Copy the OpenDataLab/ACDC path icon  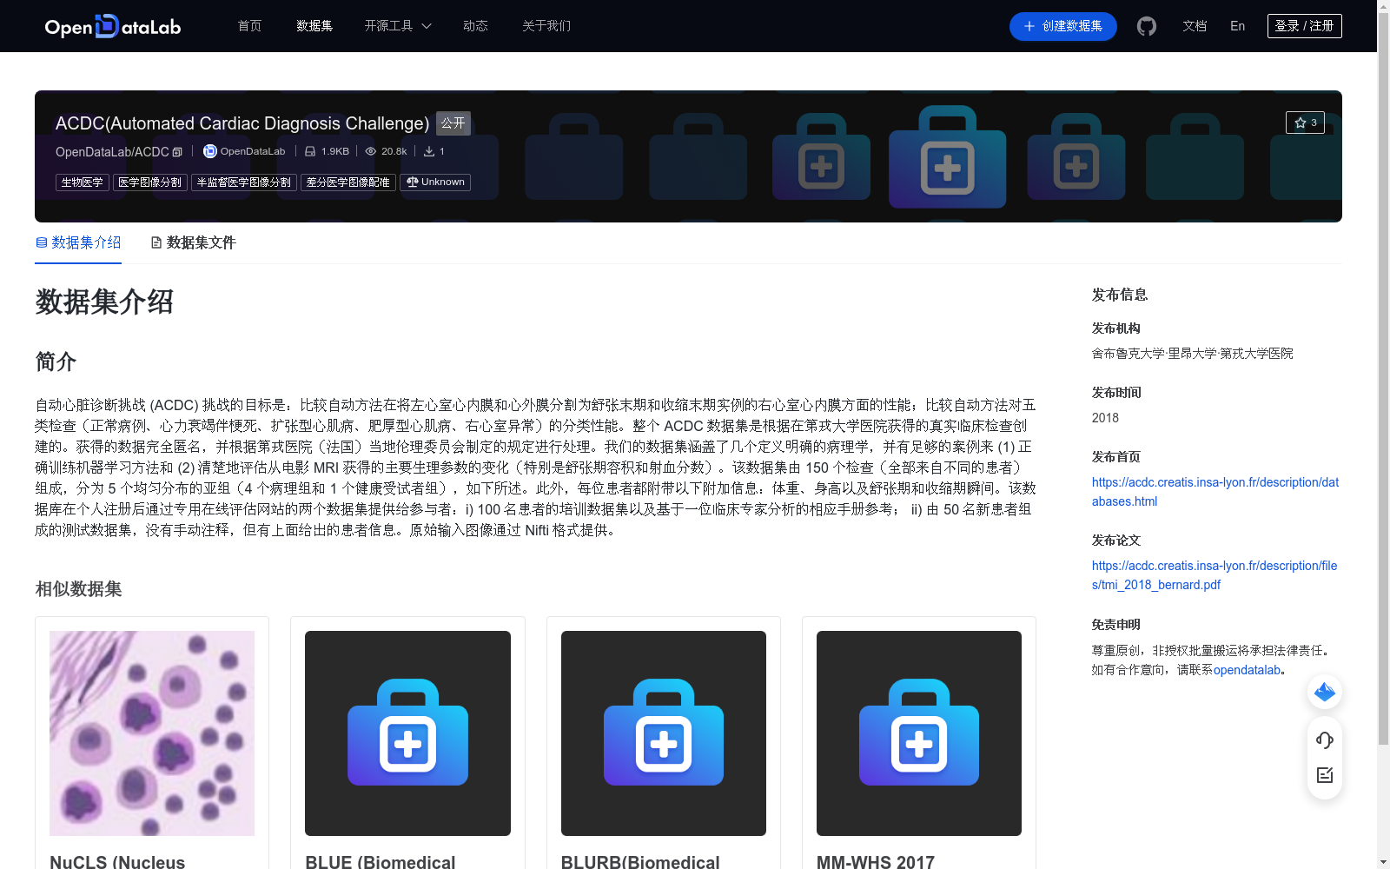[x=177, y=152]
